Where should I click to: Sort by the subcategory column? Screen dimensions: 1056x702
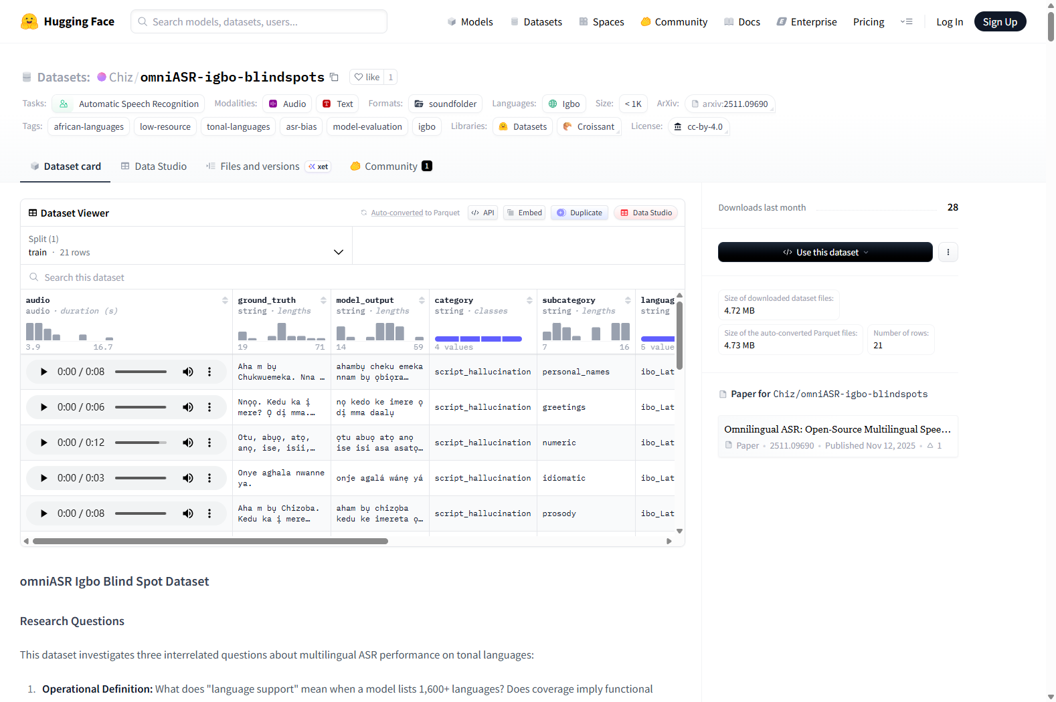(x=628, y=300)
